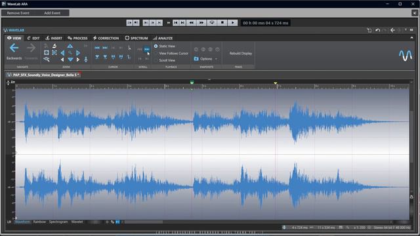Viewport: 420px width, 236px height.
Task: Zoom horizontally with the large left triangle
Action: pyautogui.click(x=62, y=53)
